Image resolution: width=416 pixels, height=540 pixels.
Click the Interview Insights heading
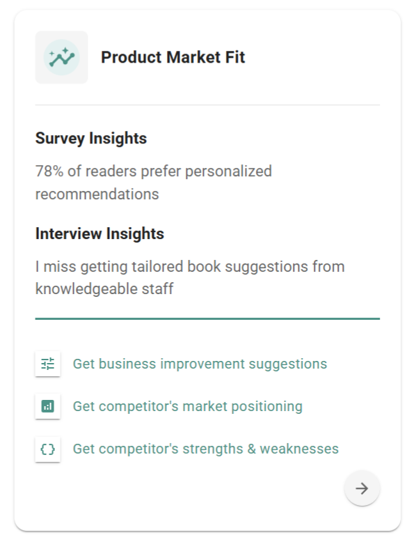click(99, 234)
